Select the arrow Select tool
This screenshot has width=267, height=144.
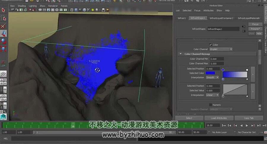(3, 10)
